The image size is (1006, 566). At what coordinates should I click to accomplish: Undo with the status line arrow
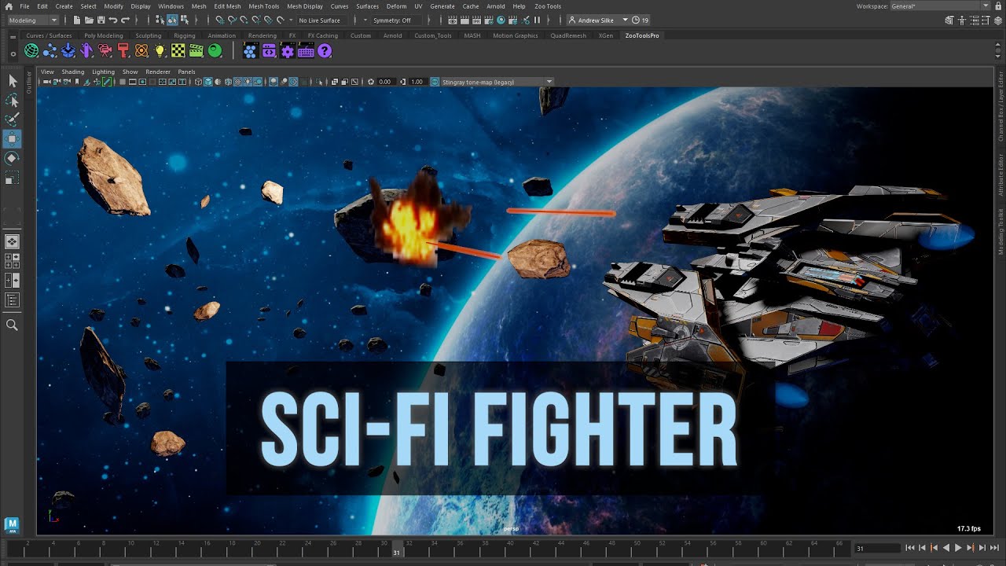(113, 20)
